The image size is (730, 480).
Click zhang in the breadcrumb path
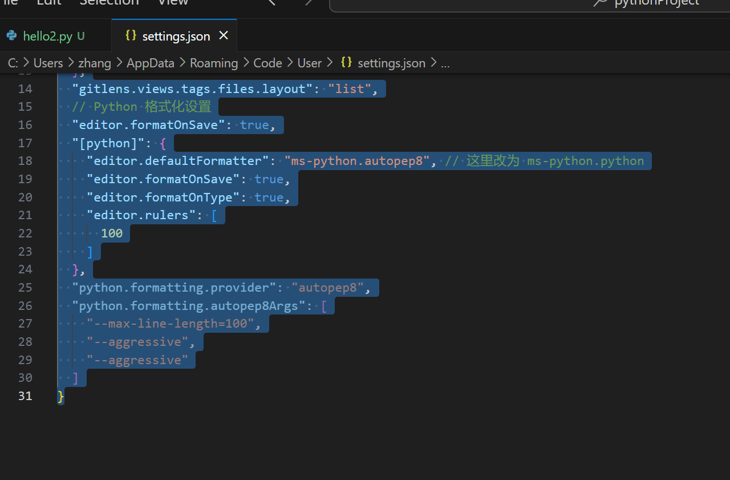tap(95, 63)
